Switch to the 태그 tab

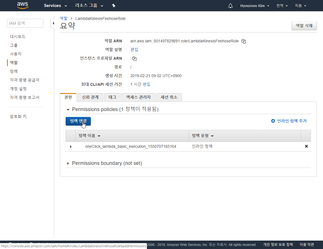112,97
